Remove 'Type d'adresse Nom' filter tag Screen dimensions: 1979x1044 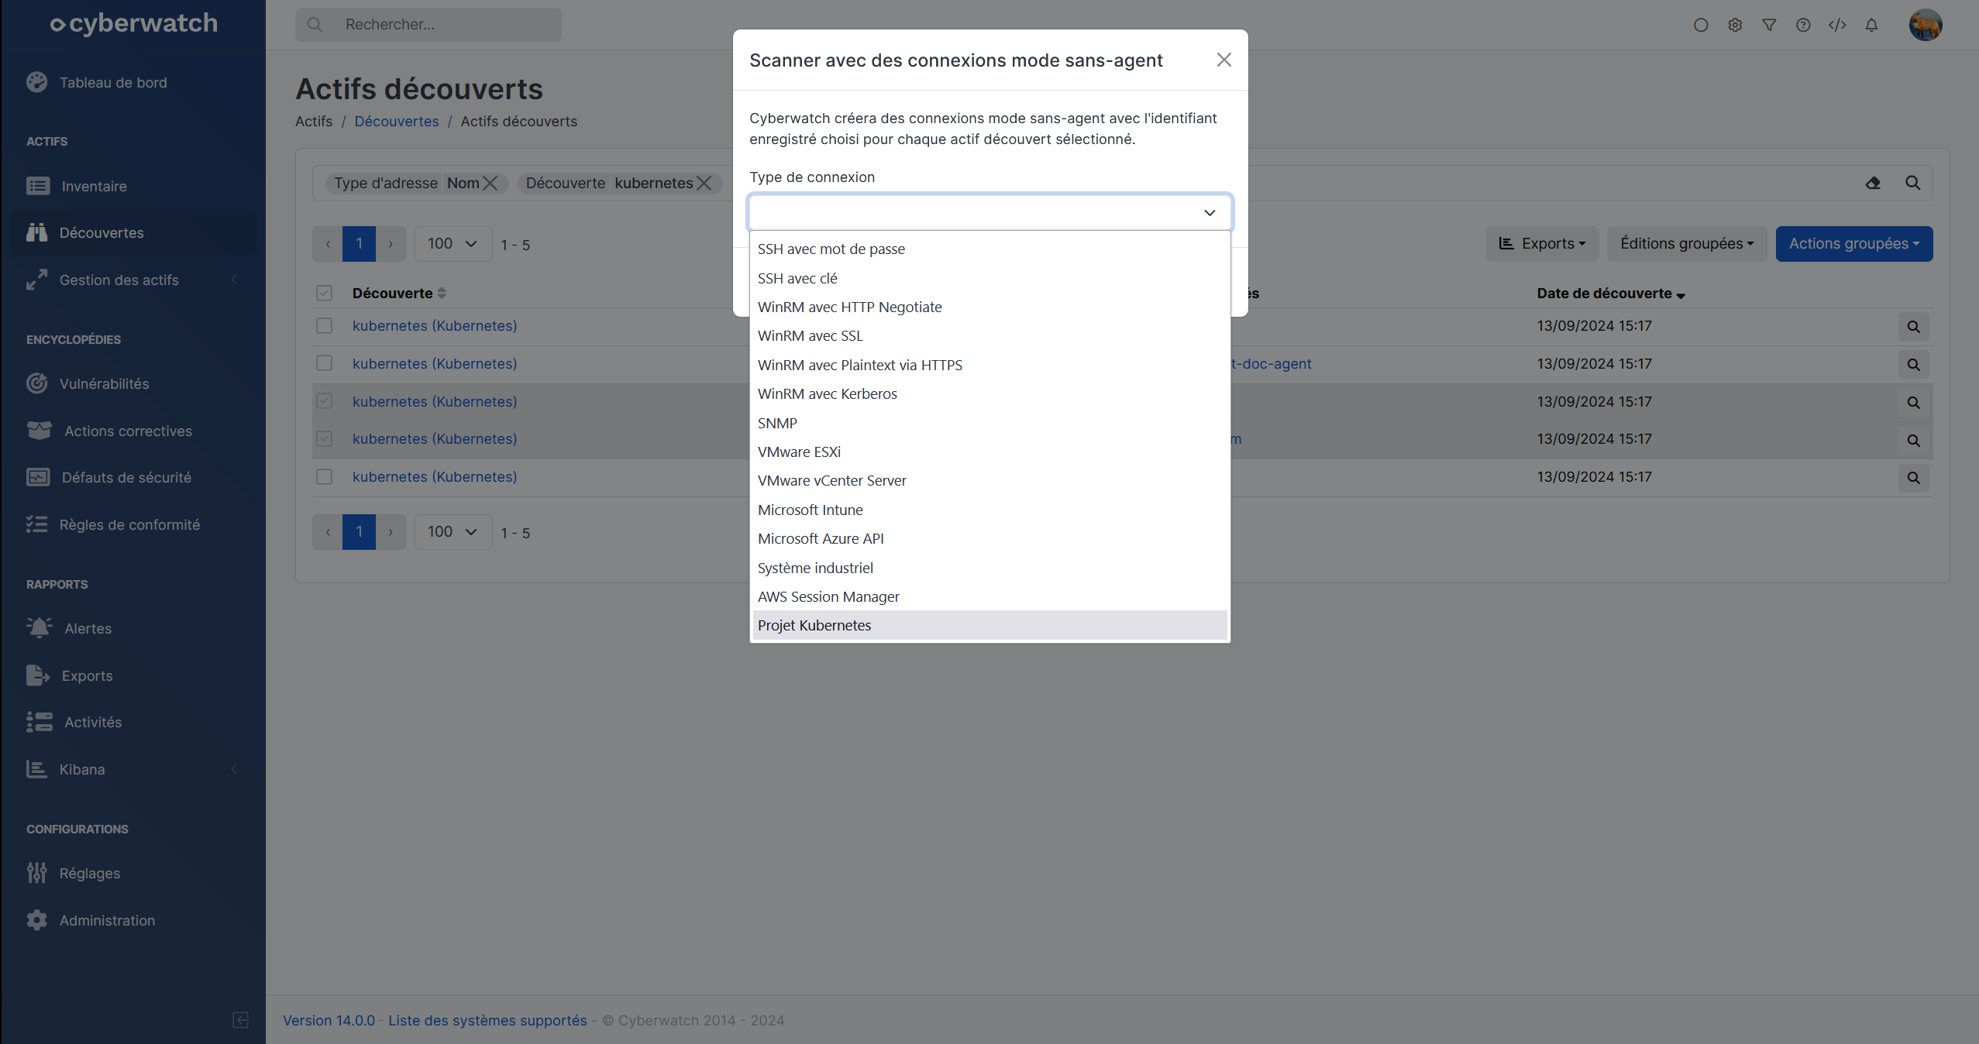click(490, 183)
